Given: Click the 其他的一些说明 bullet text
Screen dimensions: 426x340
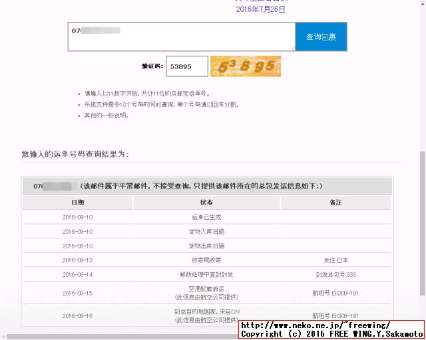Looking at the screenshot, I should click(106, 116).
